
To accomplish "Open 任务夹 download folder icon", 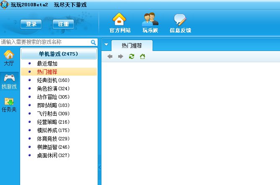I will click(x=9, y=104).
